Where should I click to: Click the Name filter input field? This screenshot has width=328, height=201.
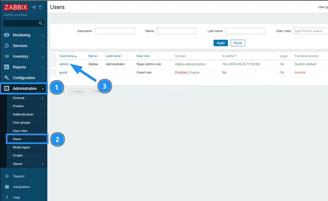click(x=177, y=31)
